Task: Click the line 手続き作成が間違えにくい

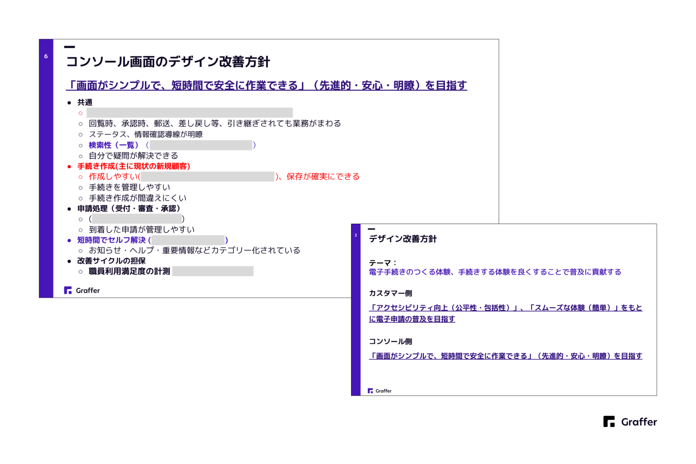Action: click(138, 198)
